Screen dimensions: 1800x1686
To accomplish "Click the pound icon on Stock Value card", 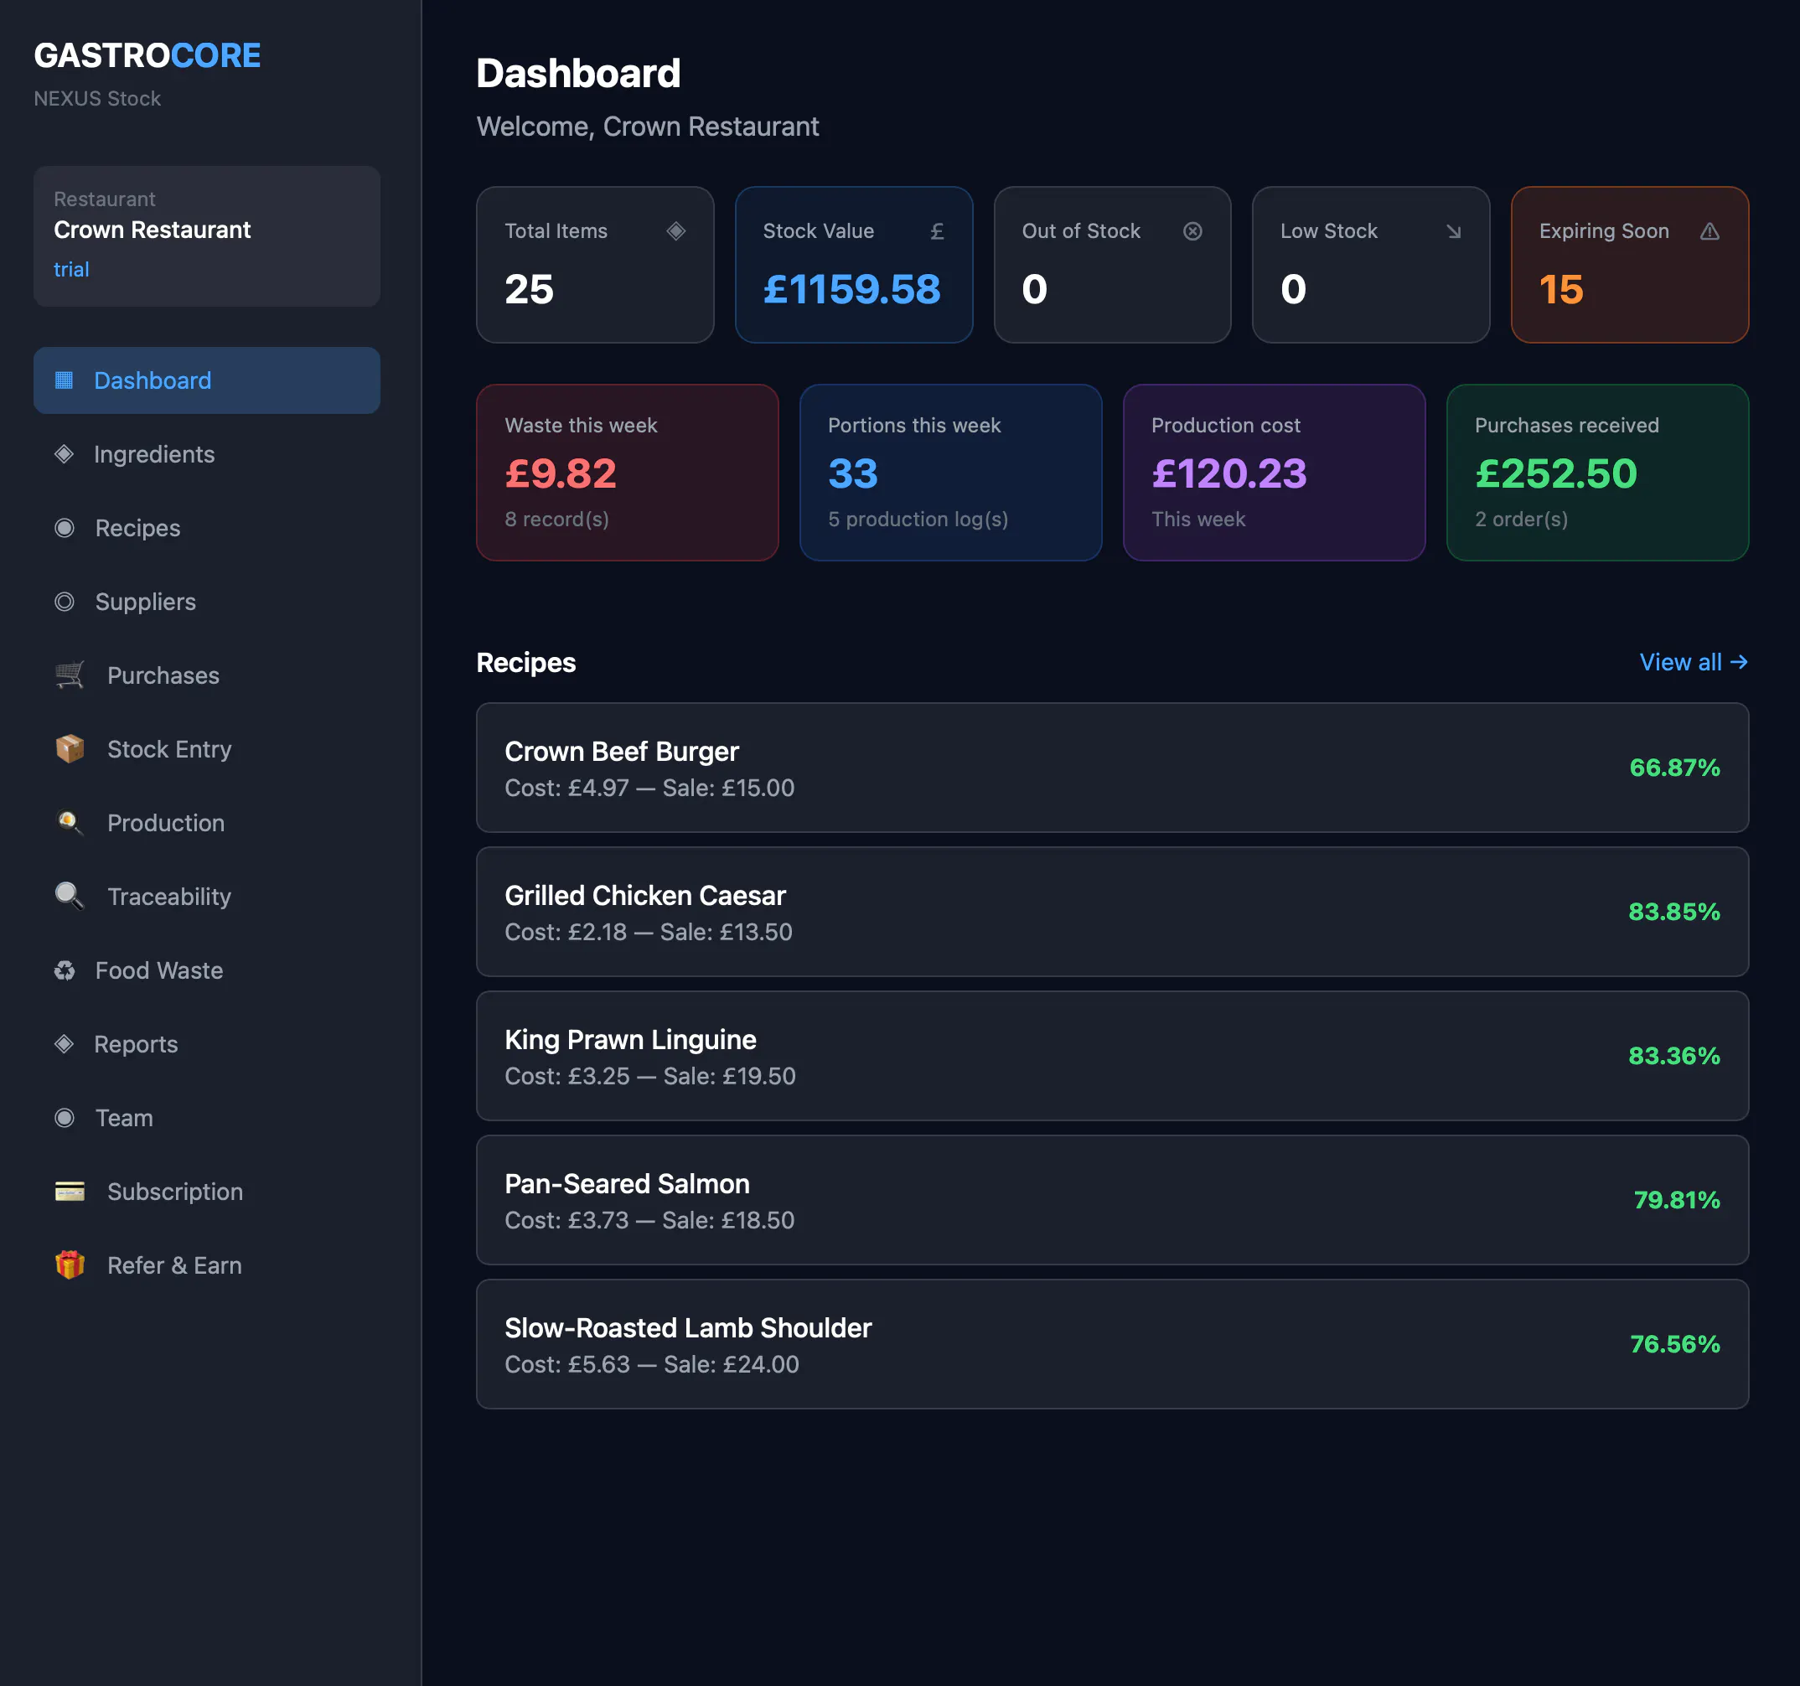I will 937,231.
